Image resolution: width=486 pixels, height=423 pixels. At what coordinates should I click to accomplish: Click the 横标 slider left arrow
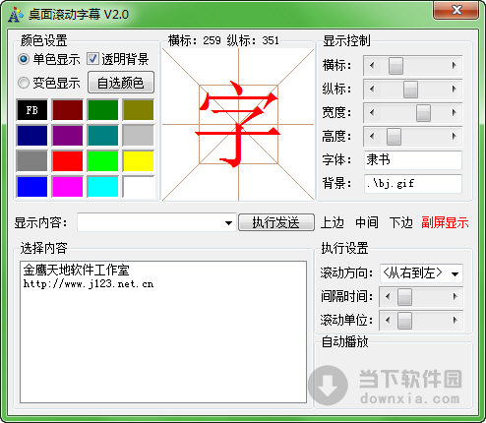[x=372, y=65]
